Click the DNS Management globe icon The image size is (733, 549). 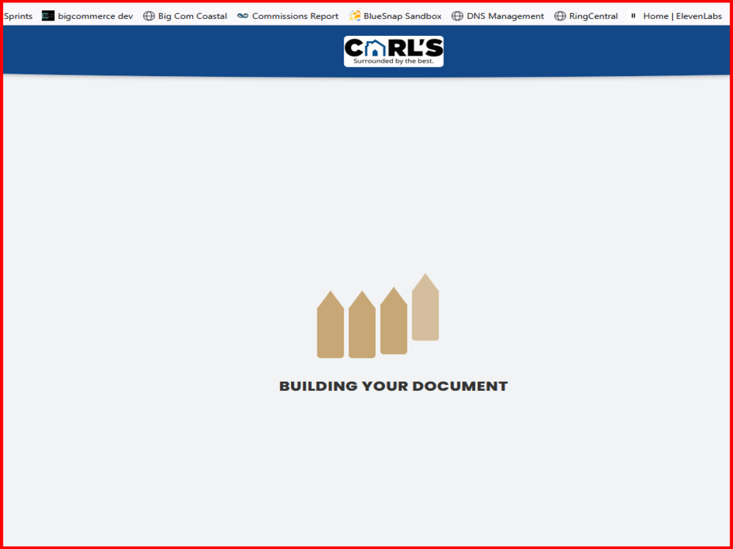pyautogui.click(x=457, y=16)
